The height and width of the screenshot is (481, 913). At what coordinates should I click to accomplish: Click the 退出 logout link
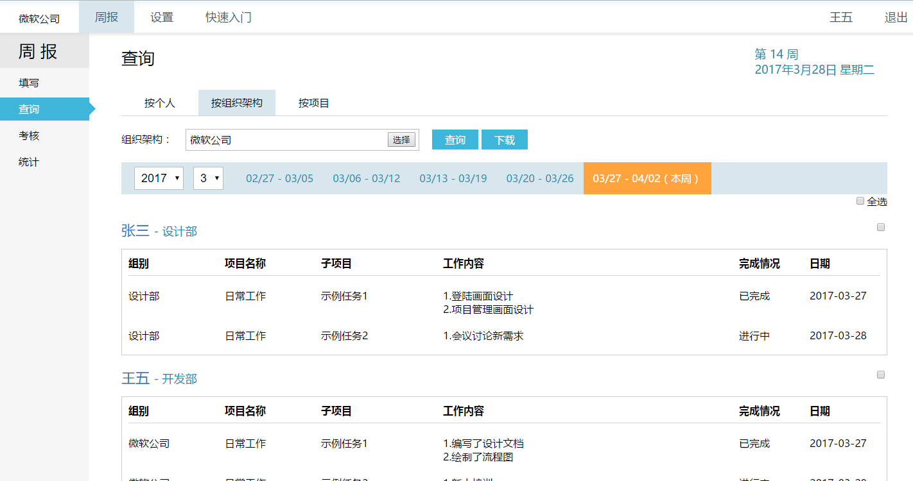click(896, 17)
